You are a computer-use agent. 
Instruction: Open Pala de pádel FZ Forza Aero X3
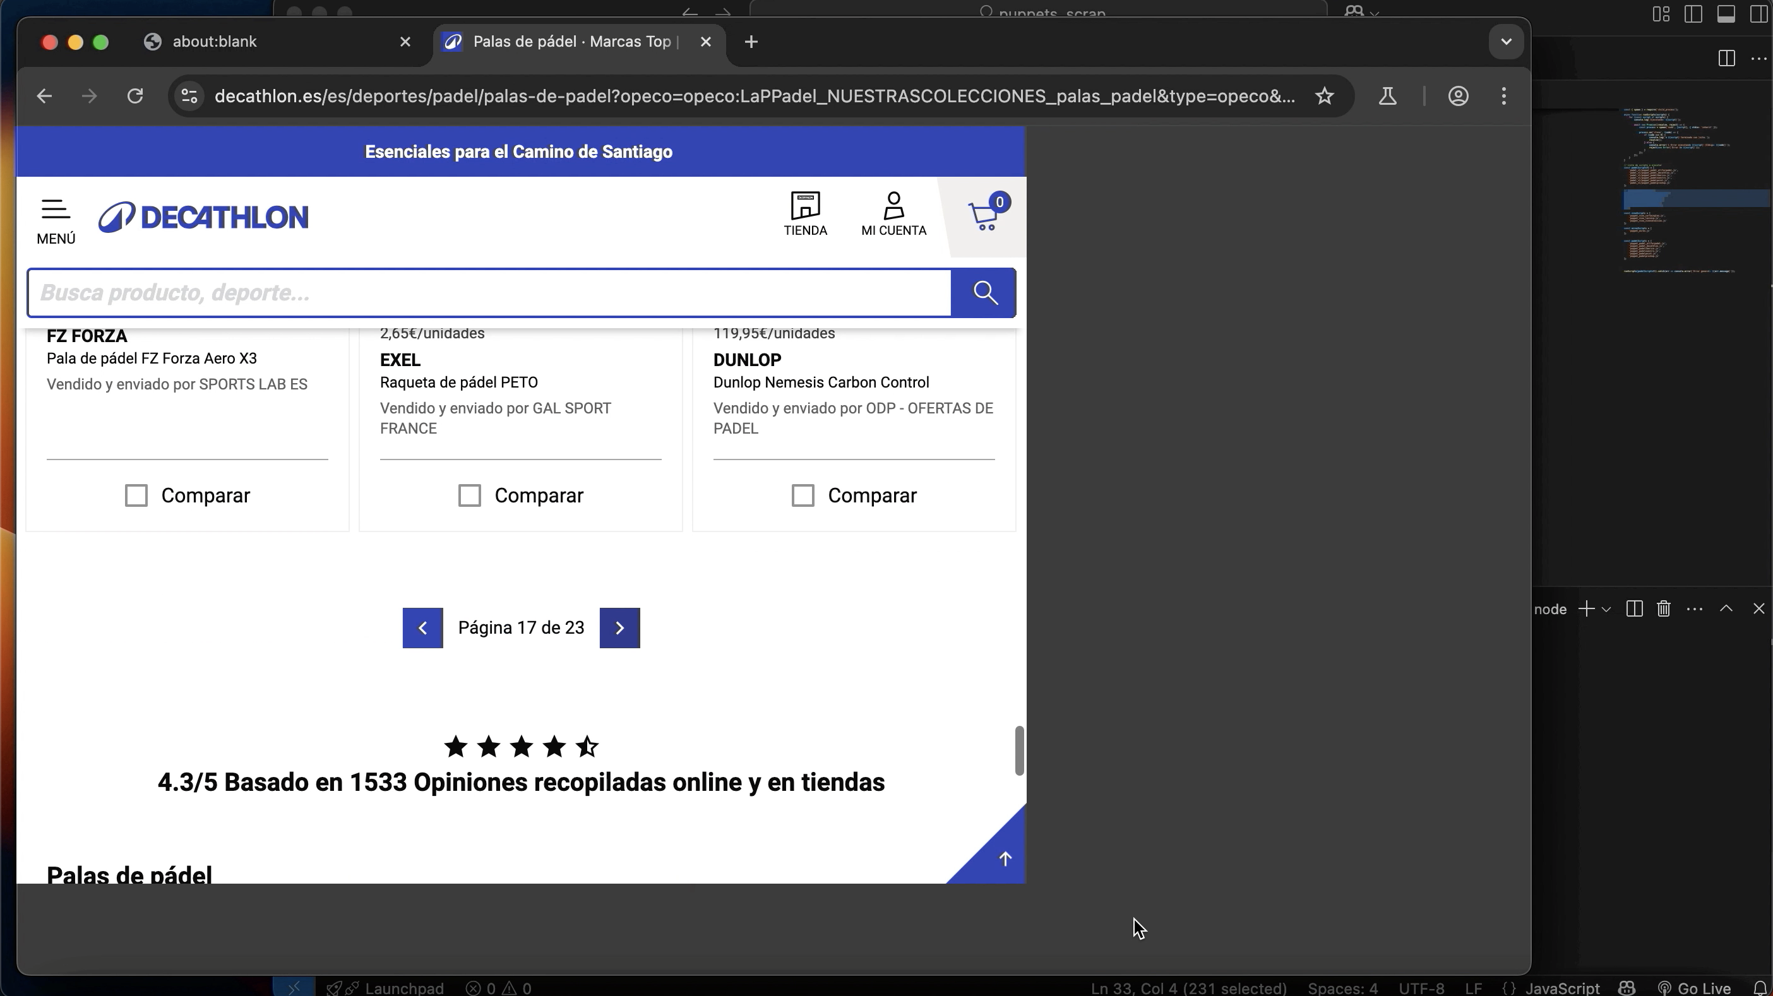tap(152, 359)
